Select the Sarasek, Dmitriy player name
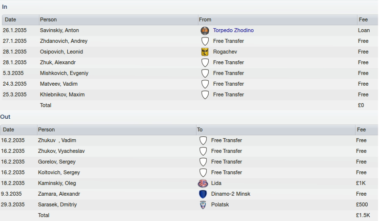This screenshot has width=379, height=221. pos(57,204)
